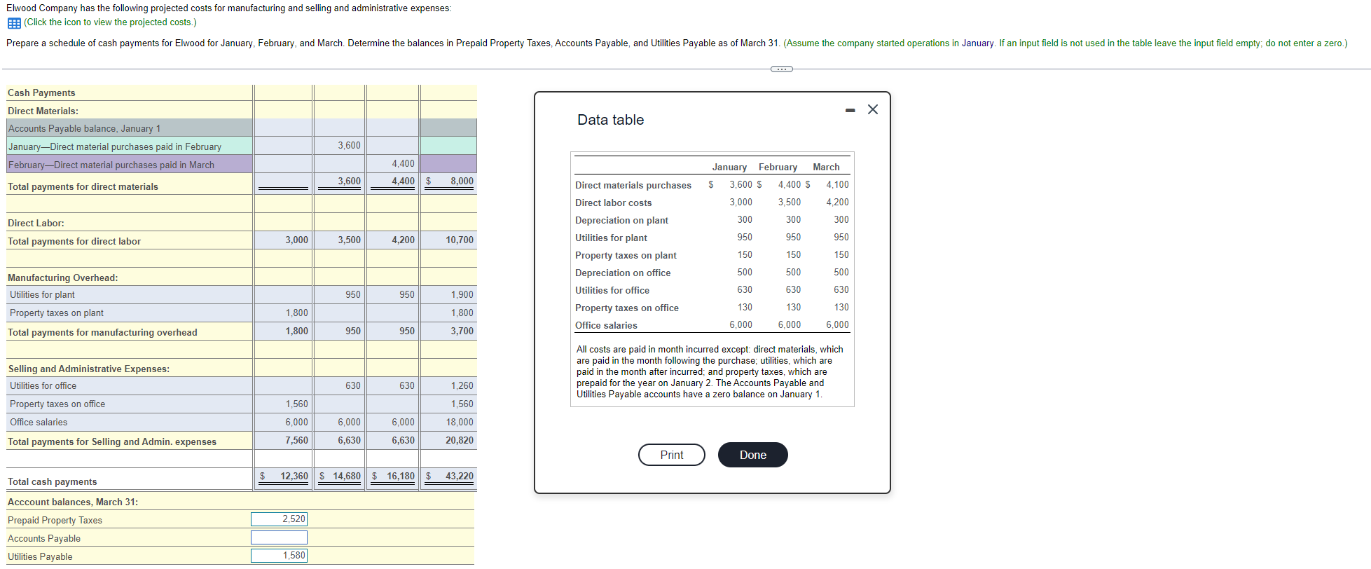This screenshot has width=1371, height=569.
Task: Open the projected costs link
Action: [110, 22]
